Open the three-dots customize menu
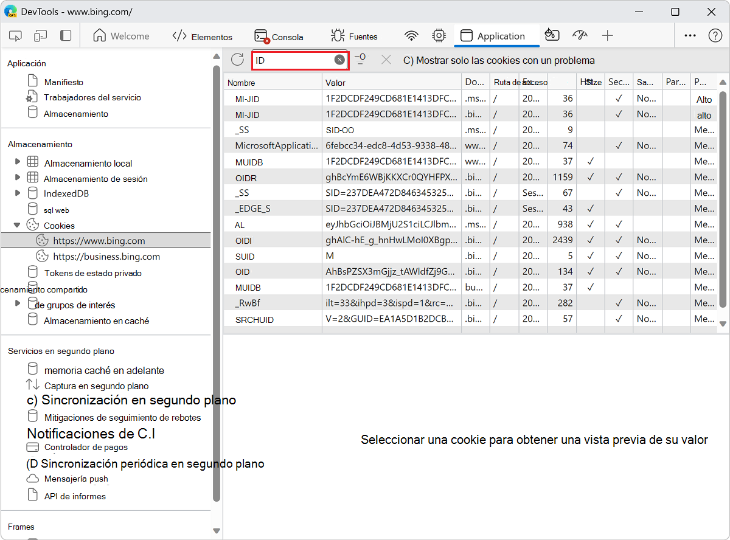Screen dimensions: 730x540 tap(690, 36)
